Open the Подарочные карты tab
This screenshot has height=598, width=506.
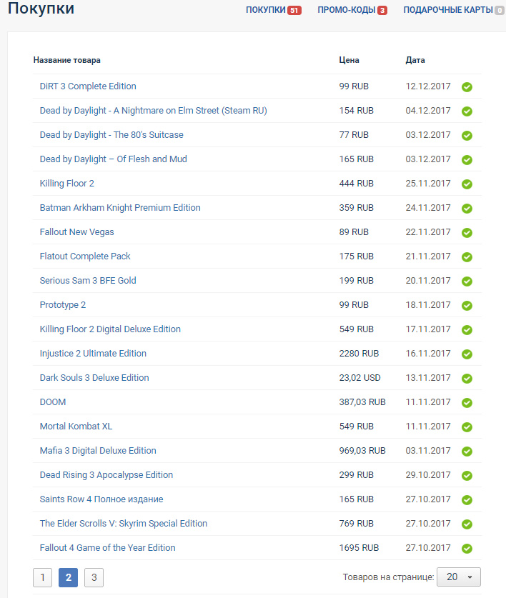click(x=453, y=10)
